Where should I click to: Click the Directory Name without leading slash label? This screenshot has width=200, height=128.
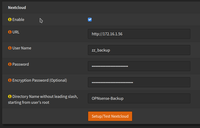click(x=43, y=99)
